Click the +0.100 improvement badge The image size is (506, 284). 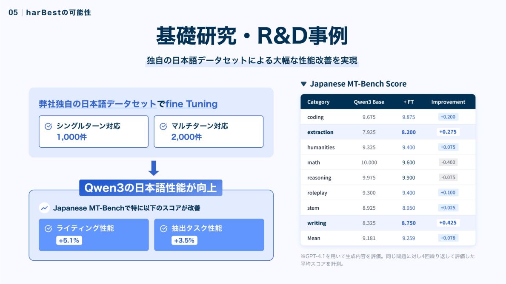click(448, 193)
